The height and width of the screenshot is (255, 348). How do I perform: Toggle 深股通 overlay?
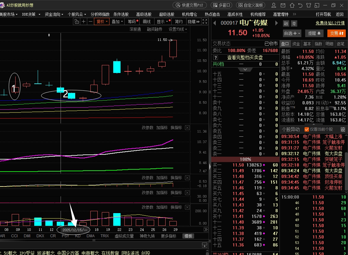click(135, 29)
